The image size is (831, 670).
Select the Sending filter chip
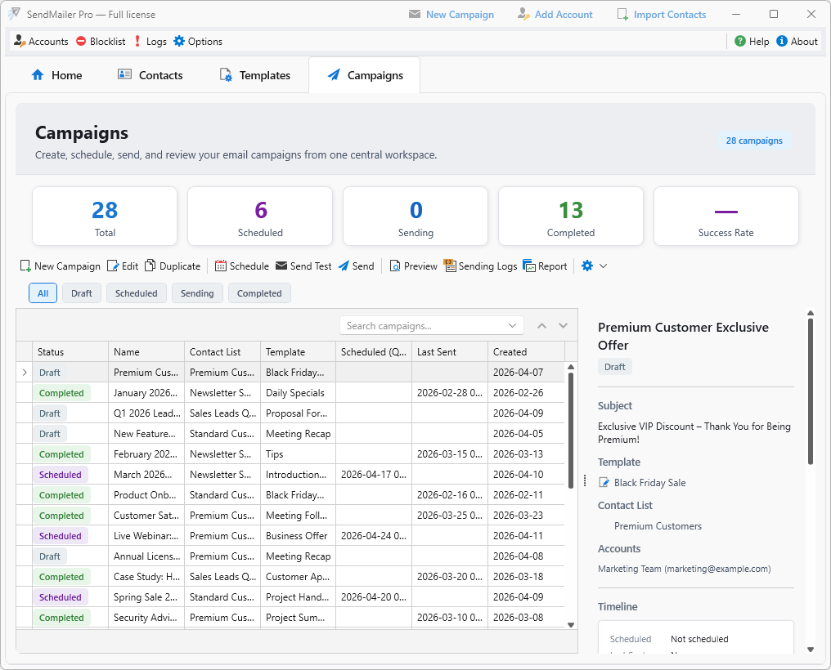pyautogui.click(x=197, y=293)
